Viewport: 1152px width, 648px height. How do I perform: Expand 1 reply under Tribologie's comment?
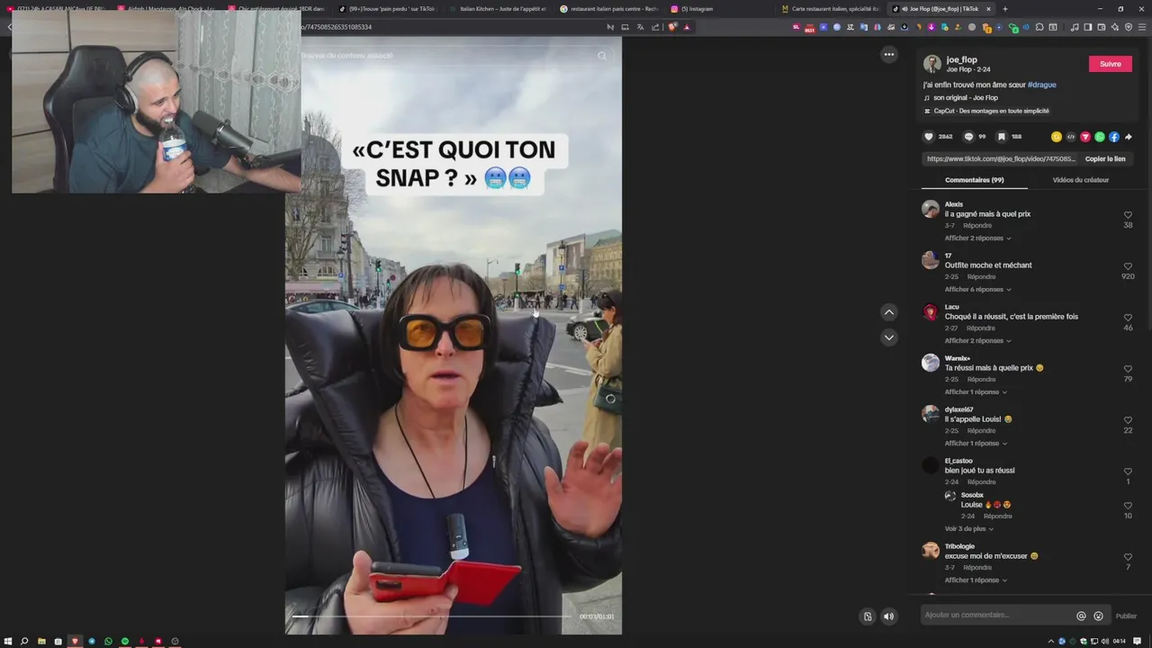pos(976,580)
